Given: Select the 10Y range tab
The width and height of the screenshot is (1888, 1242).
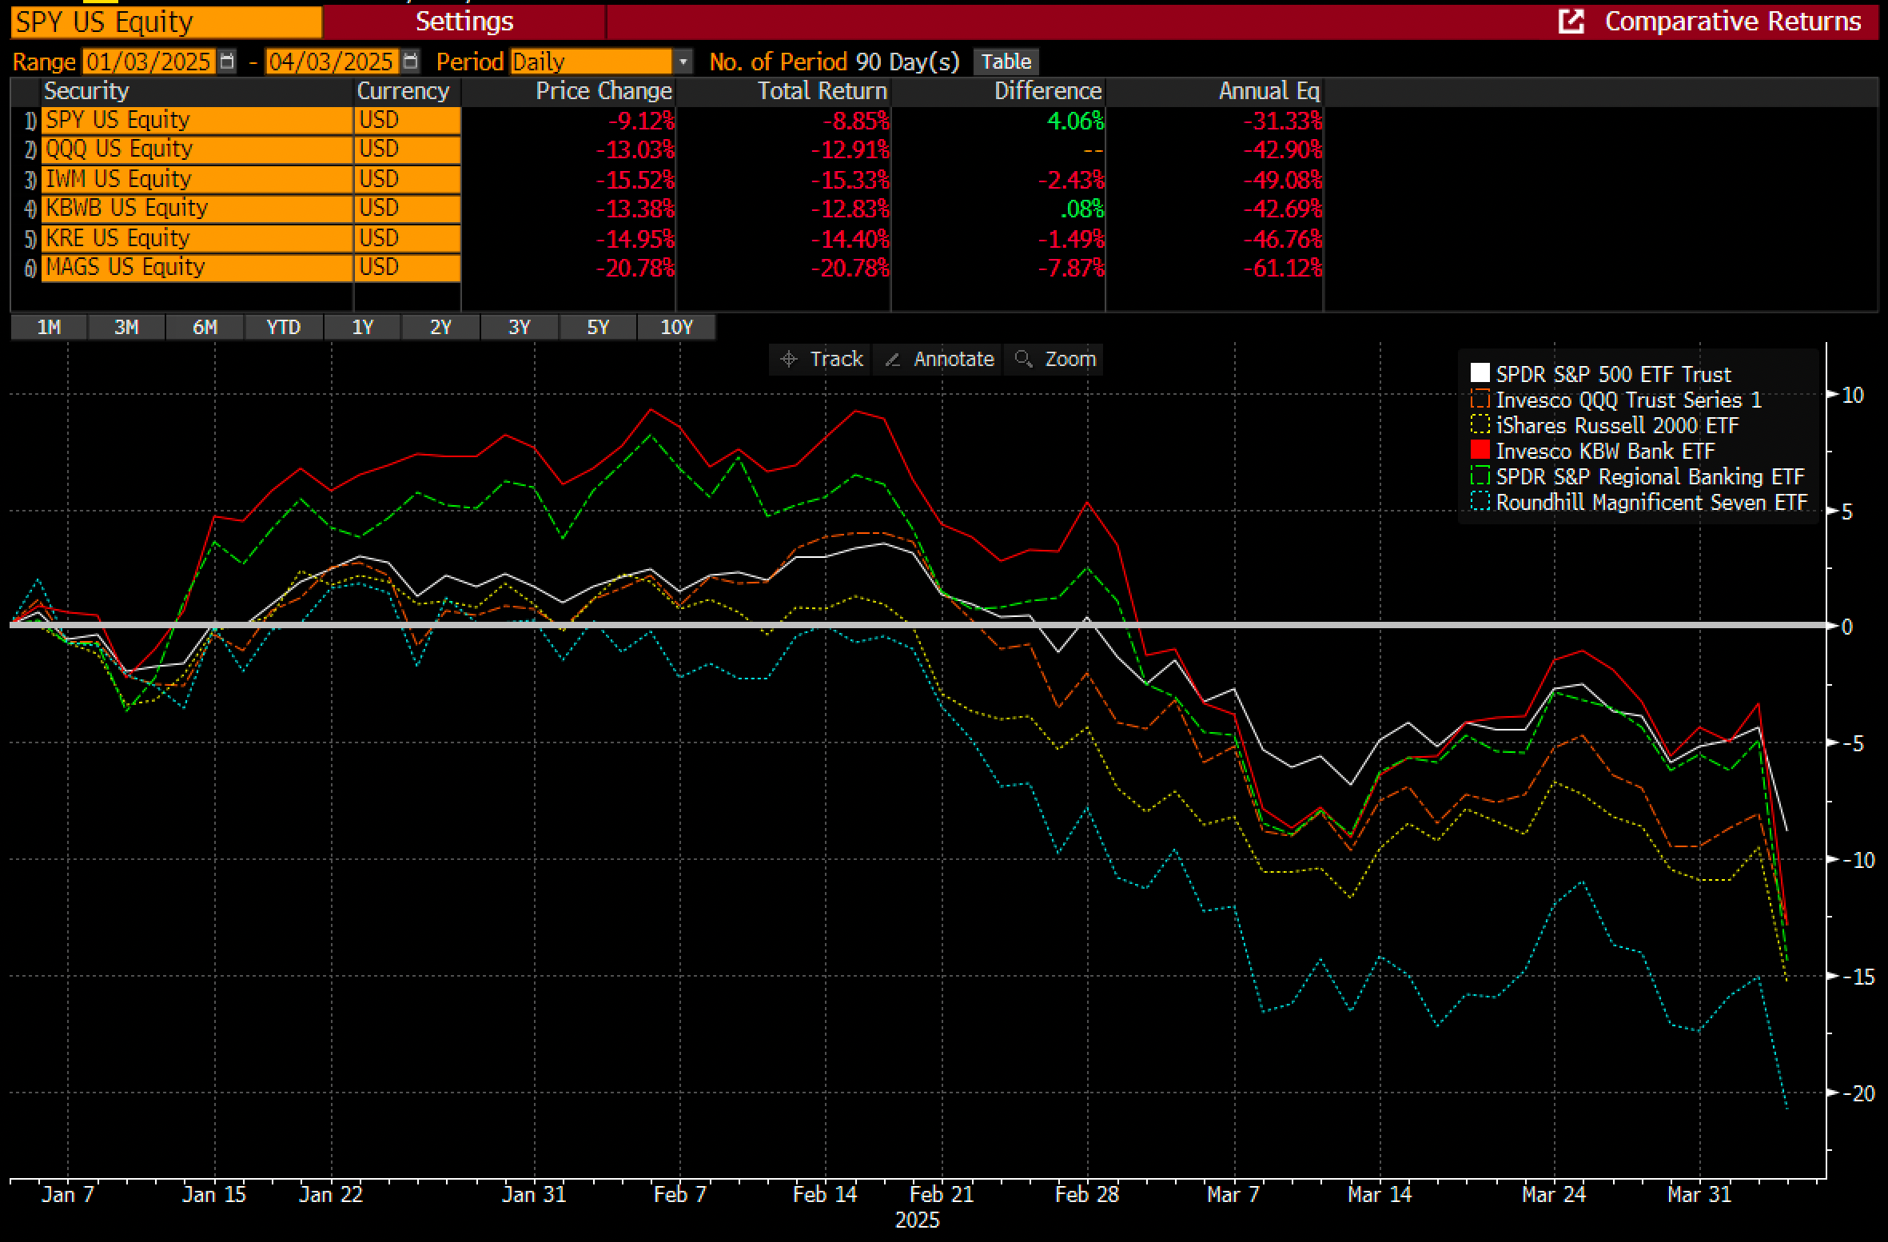Looking at the screenshot, I should coord(676,327).
